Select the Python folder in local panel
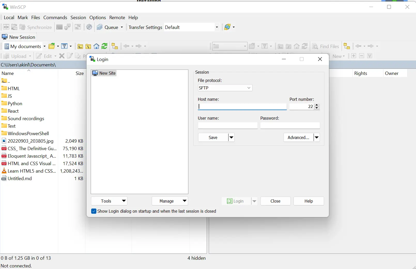 (12, 103)
